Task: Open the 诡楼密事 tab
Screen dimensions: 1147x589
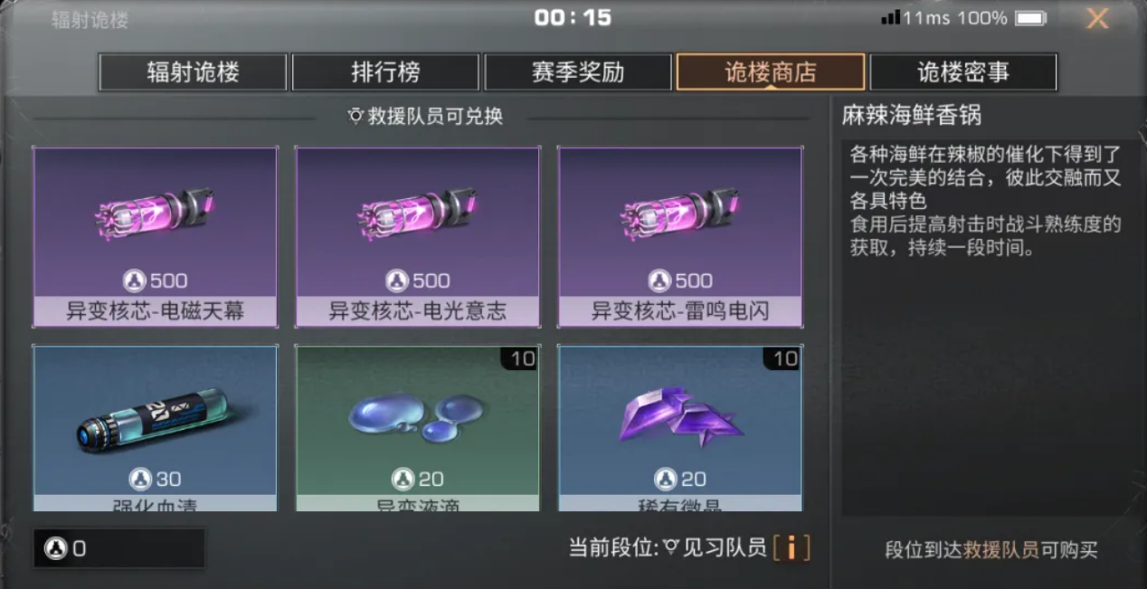Action: pos(963,72)
